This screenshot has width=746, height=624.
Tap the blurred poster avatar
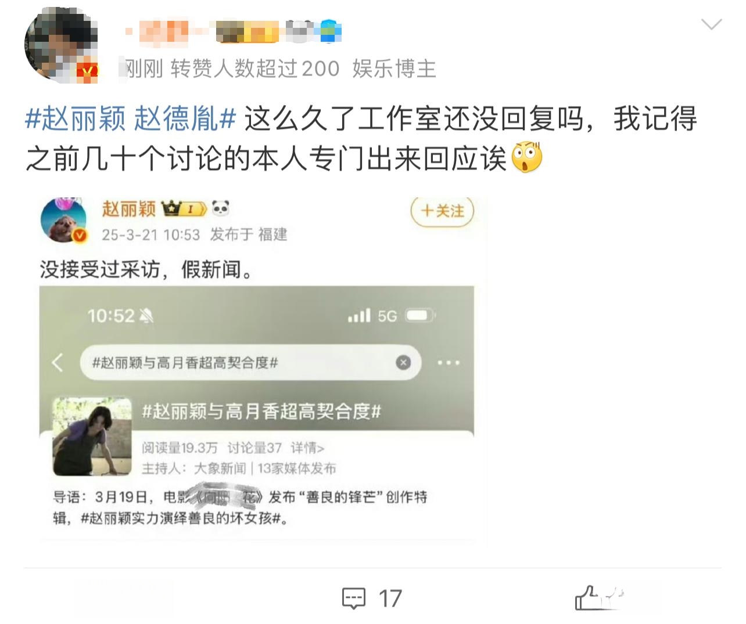click(x=61, y=45)
